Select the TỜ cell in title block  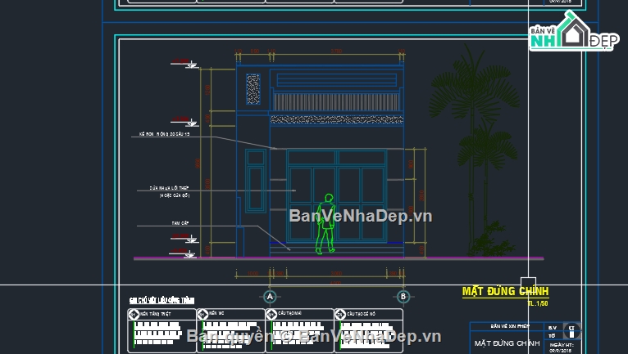553,336
